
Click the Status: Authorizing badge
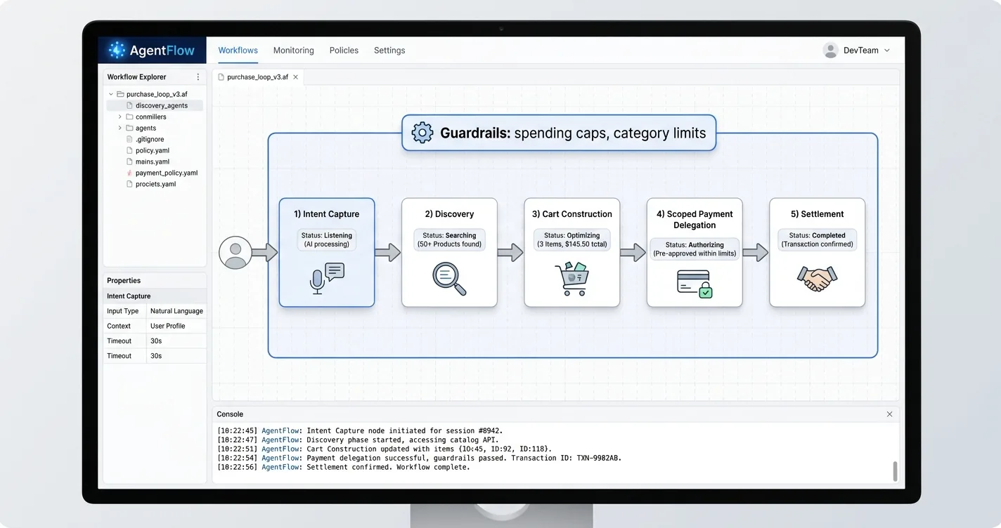click(695, 249)
